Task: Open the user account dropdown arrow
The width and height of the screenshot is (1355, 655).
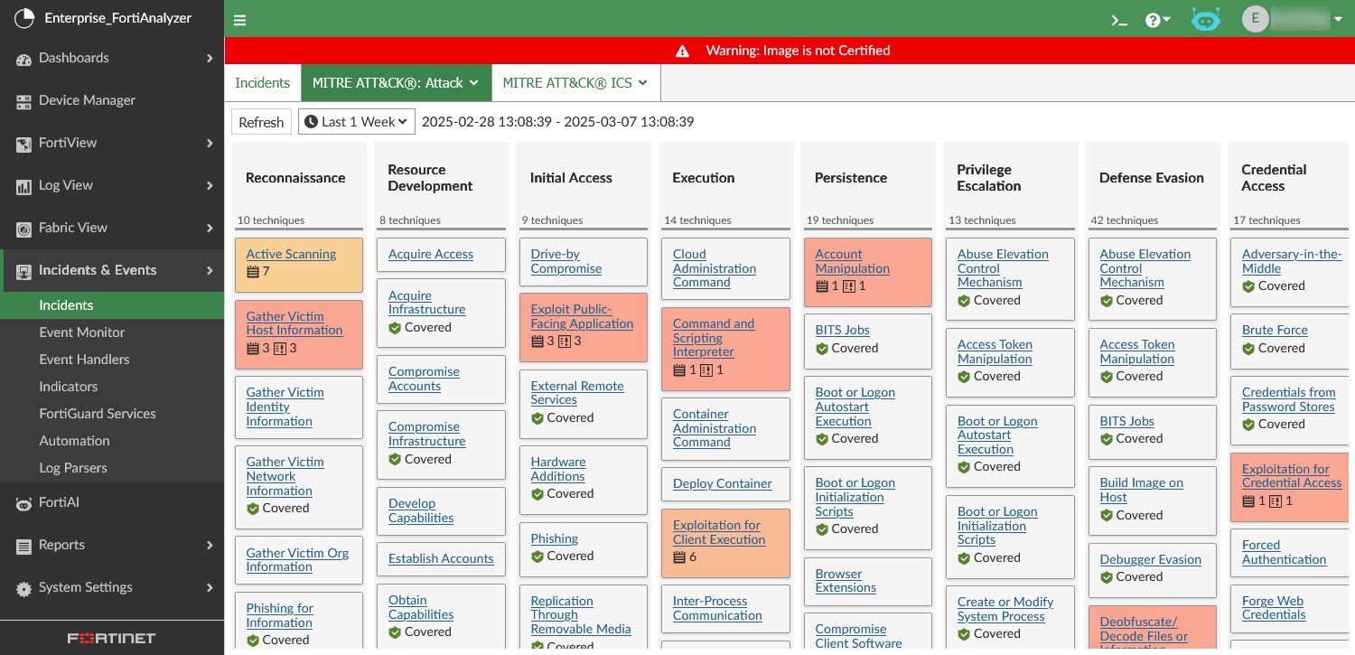Action: click(1338, 20)
